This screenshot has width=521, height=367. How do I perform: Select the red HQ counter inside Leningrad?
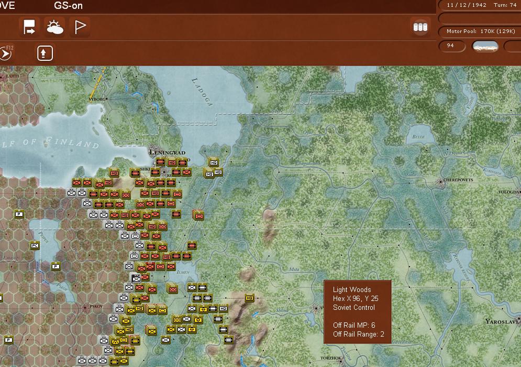point(171,163)
